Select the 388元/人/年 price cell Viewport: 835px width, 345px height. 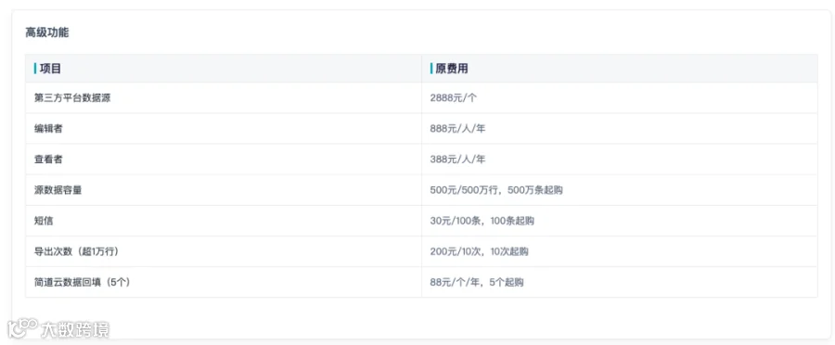457,160
